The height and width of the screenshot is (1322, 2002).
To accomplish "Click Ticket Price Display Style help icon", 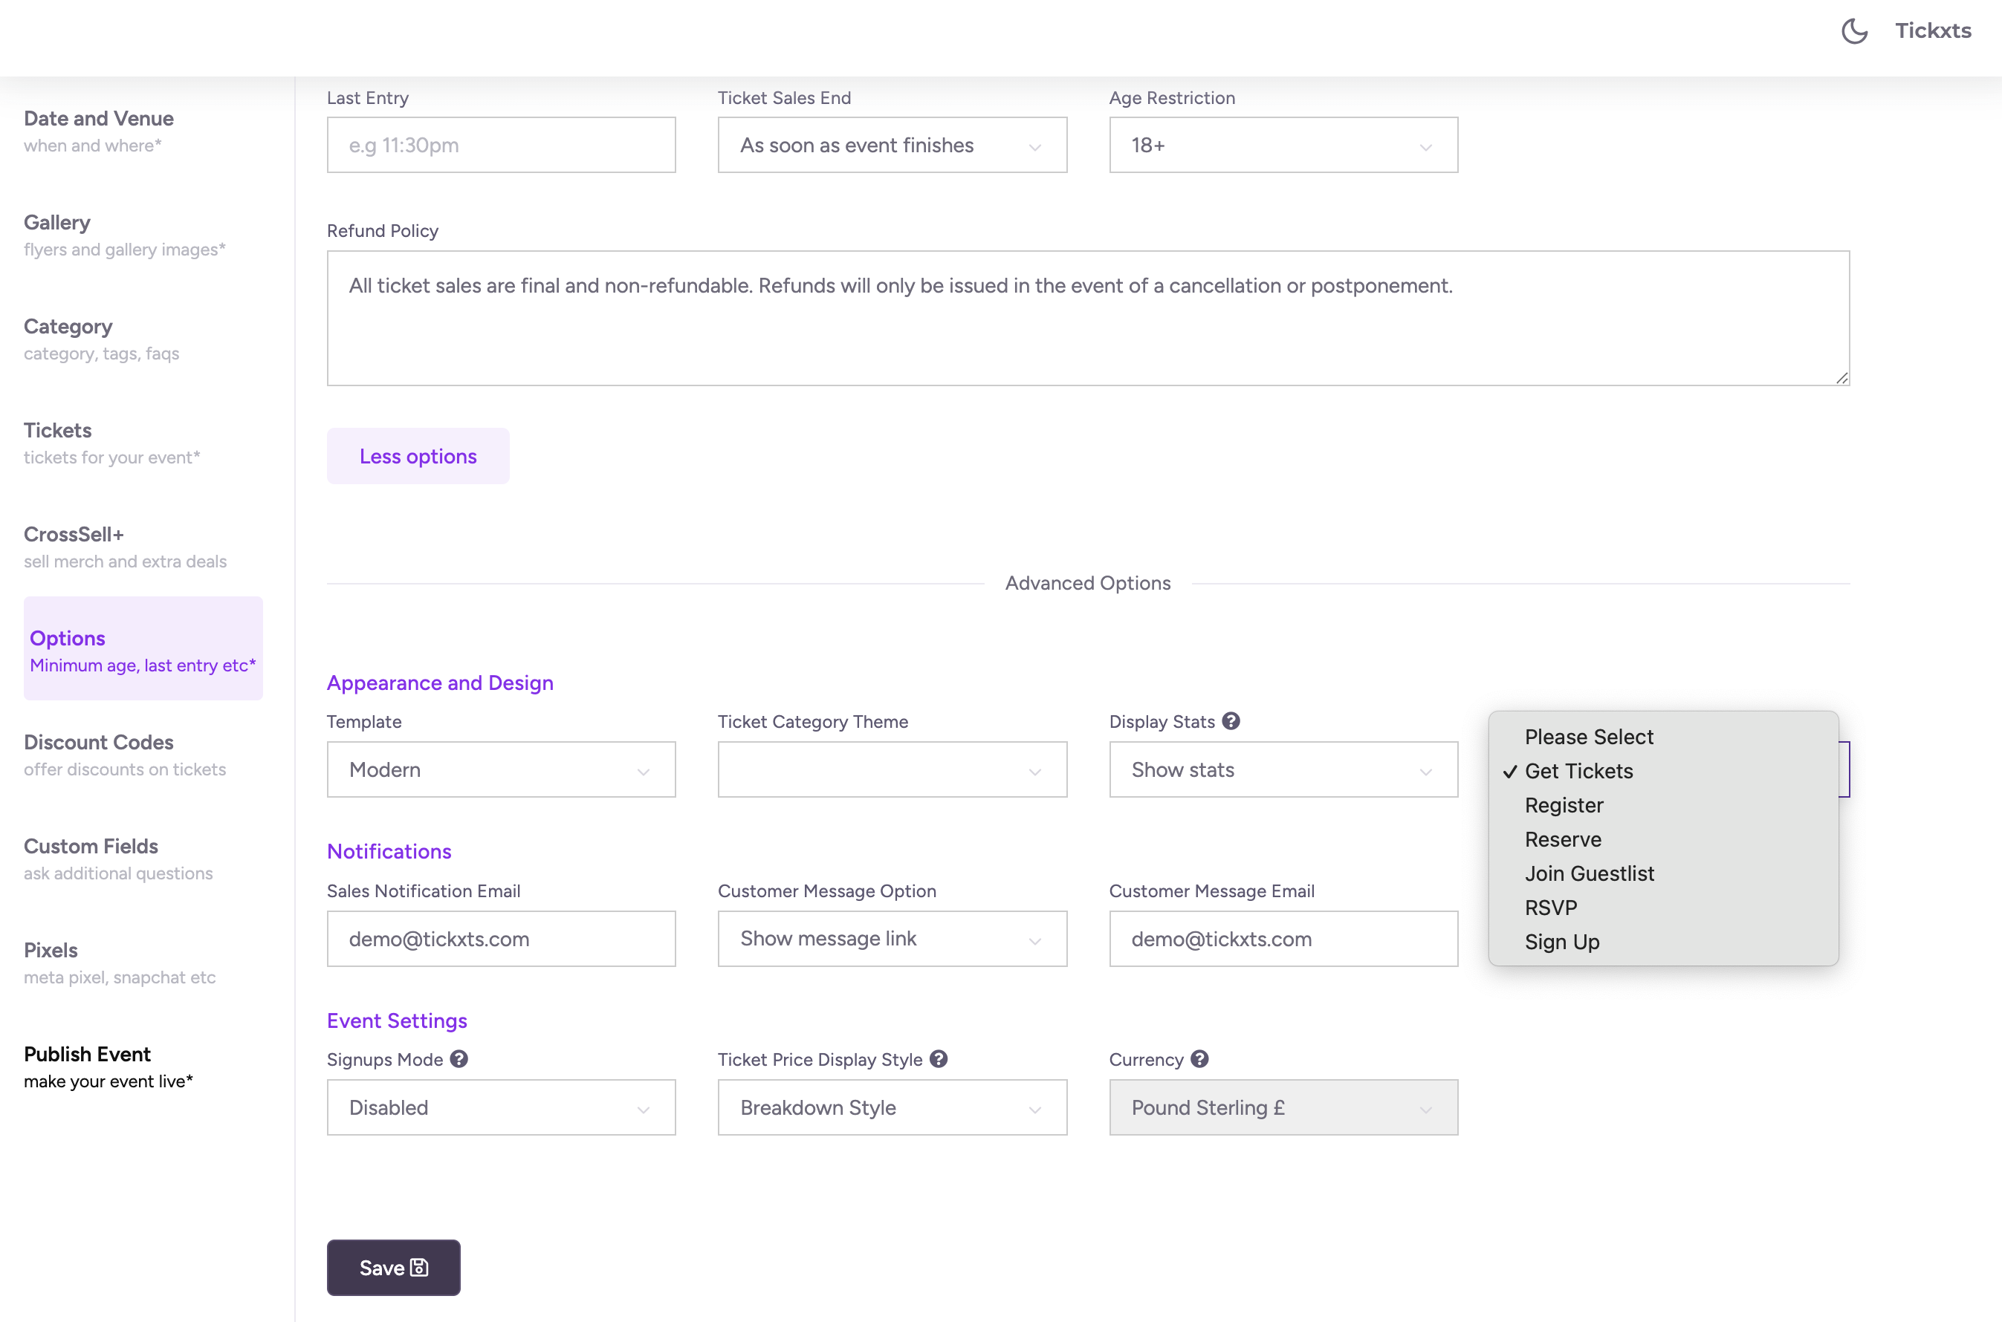I will (938, 1059).
